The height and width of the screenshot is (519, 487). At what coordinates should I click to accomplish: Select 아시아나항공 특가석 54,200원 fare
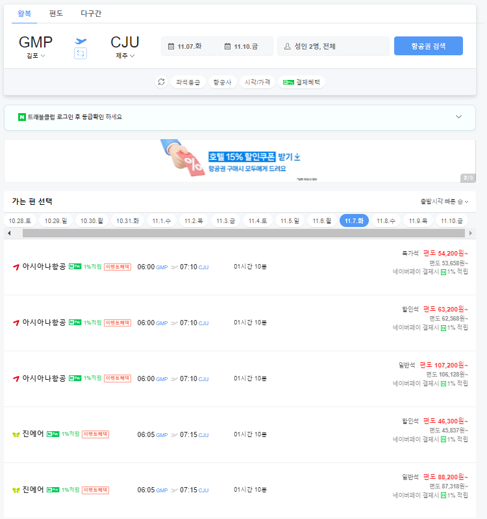pyautogui.click(x=240, y=267)
